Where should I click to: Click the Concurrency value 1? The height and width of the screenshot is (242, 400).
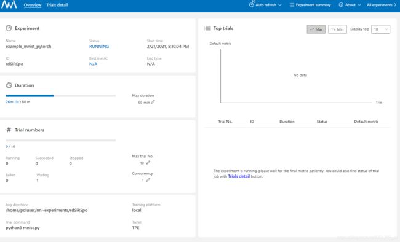143,180
